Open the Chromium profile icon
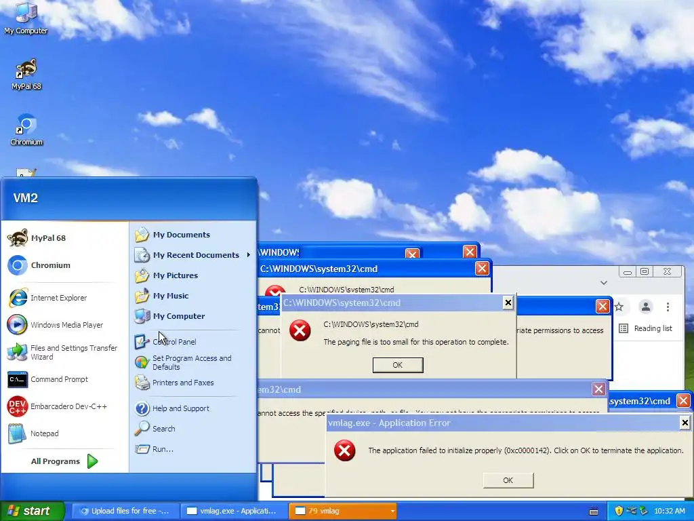The image size is (694, 521). tap(646, 307)
